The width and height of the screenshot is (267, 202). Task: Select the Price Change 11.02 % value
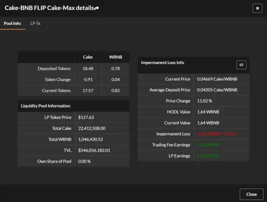(x=204, y=101)
